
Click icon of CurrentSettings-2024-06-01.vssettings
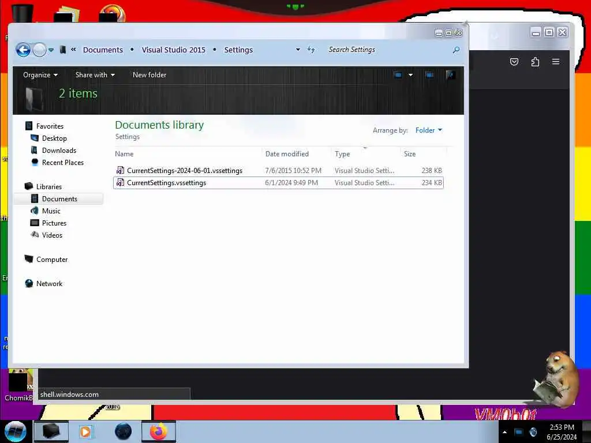click(x=120, y=170)
